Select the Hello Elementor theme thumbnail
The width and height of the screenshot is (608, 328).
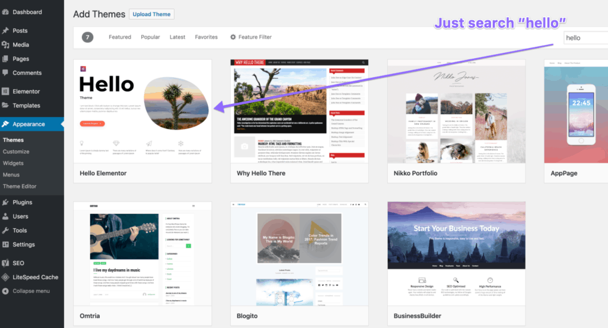[x=142, y=111]
